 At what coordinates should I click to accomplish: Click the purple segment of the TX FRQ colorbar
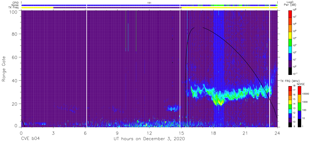290,120
